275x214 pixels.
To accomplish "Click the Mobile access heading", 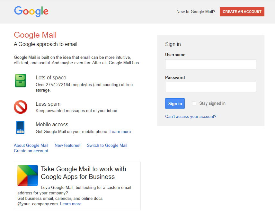I will click(x=52, y=124).
